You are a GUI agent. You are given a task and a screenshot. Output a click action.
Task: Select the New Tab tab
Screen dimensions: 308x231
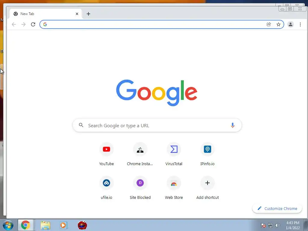point(45,14)
